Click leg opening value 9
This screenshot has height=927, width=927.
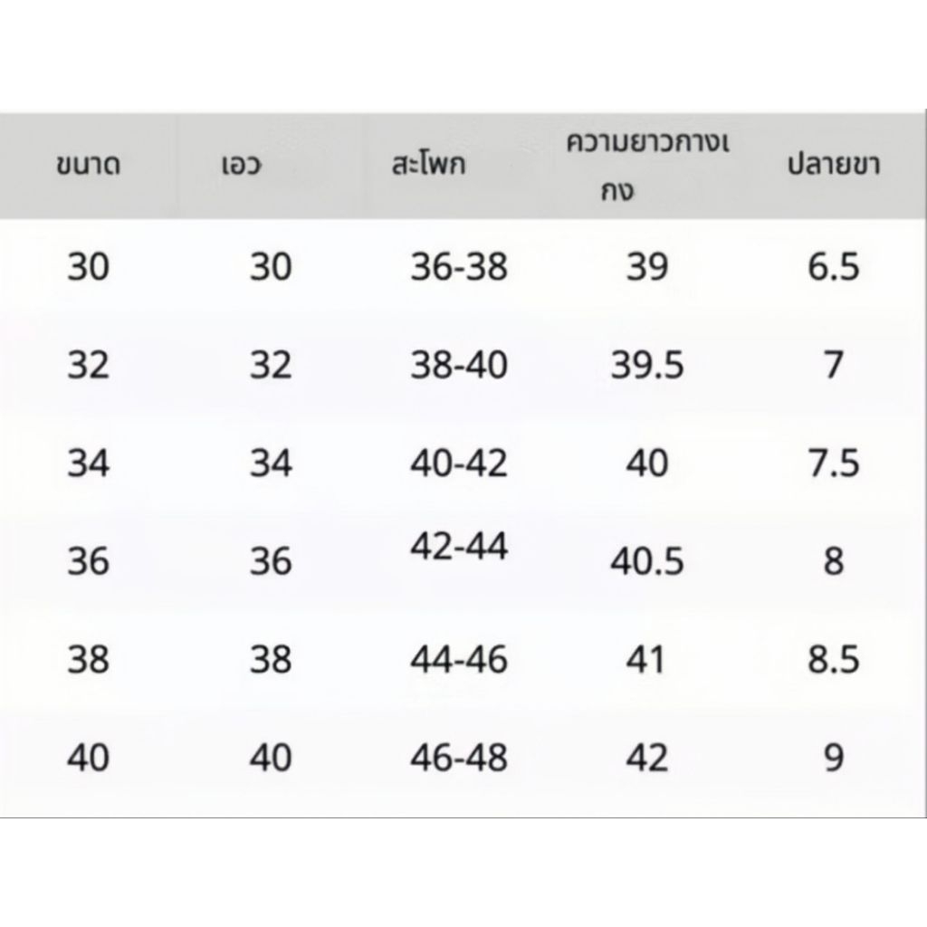coord(834,758)
